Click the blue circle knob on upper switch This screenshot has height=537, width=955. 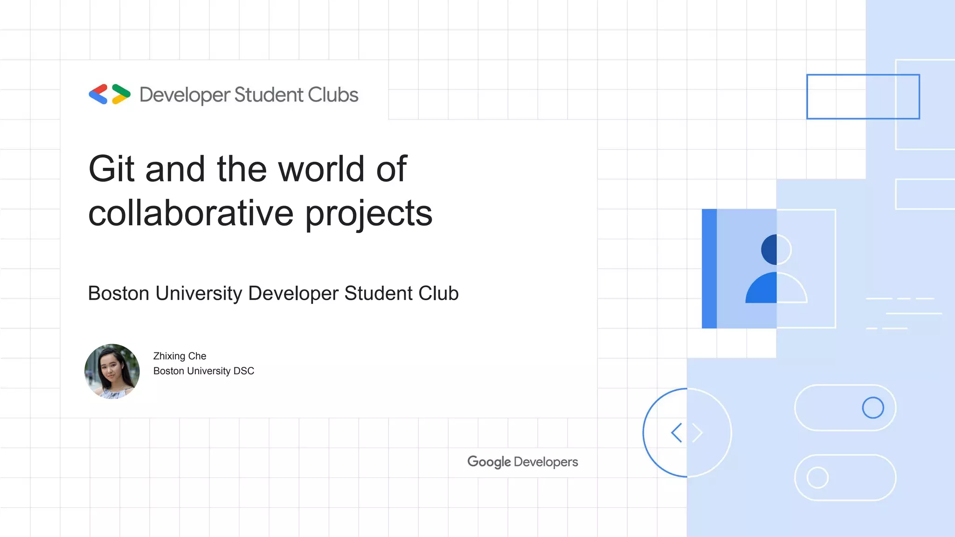coord(872,407)
